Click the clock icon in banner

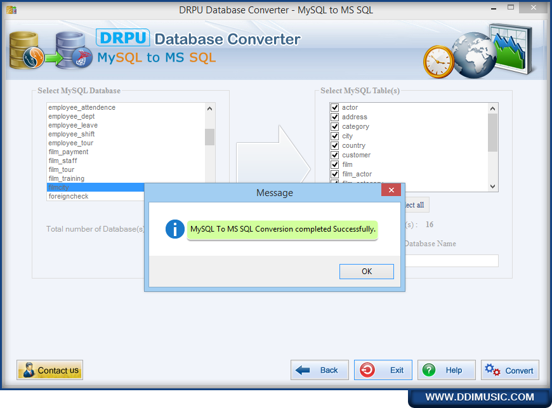[438, 62]
